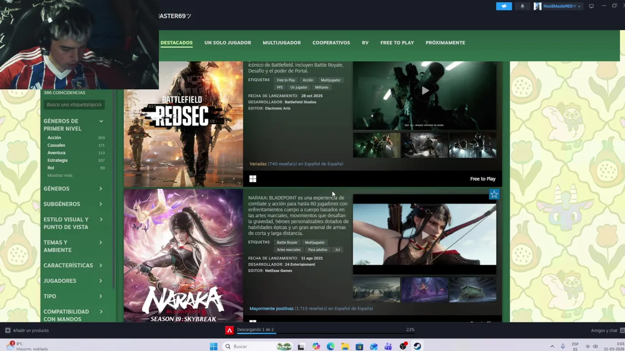Select the first NARAKA screenshot thumbnail
This screenshot has height=351, width=625.
tap(376, 290)
